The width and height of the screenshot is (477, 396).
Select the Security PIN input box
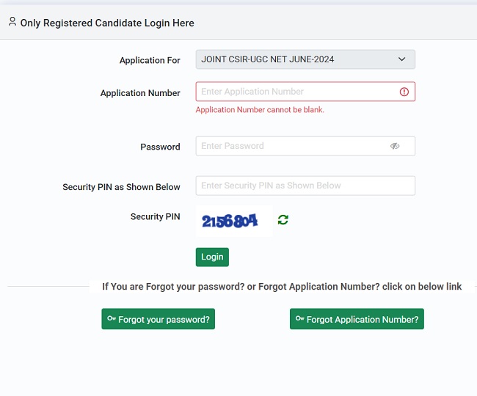pyautogui.click(x=305, y=186)
